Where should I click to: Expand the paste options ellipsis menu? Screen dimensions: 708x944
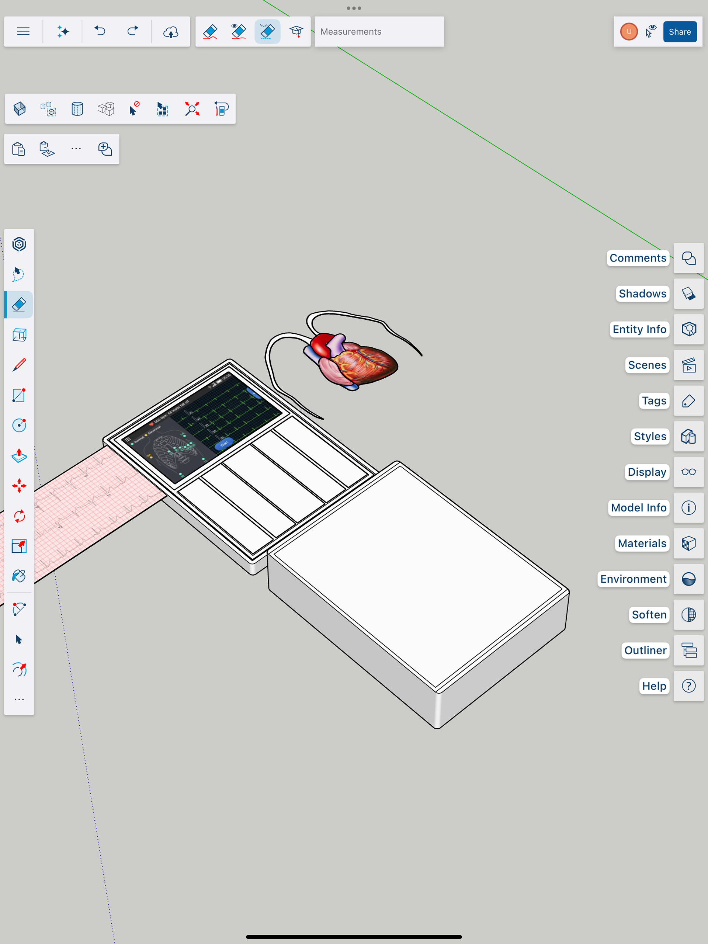point(76,149)
